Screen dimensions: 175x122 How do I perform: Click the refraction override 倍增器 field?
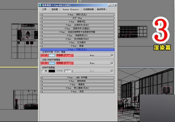point(68,71)
